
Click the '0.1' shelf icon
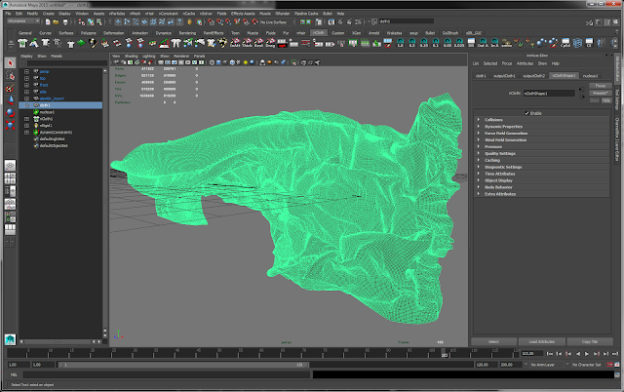coord(436,43)
